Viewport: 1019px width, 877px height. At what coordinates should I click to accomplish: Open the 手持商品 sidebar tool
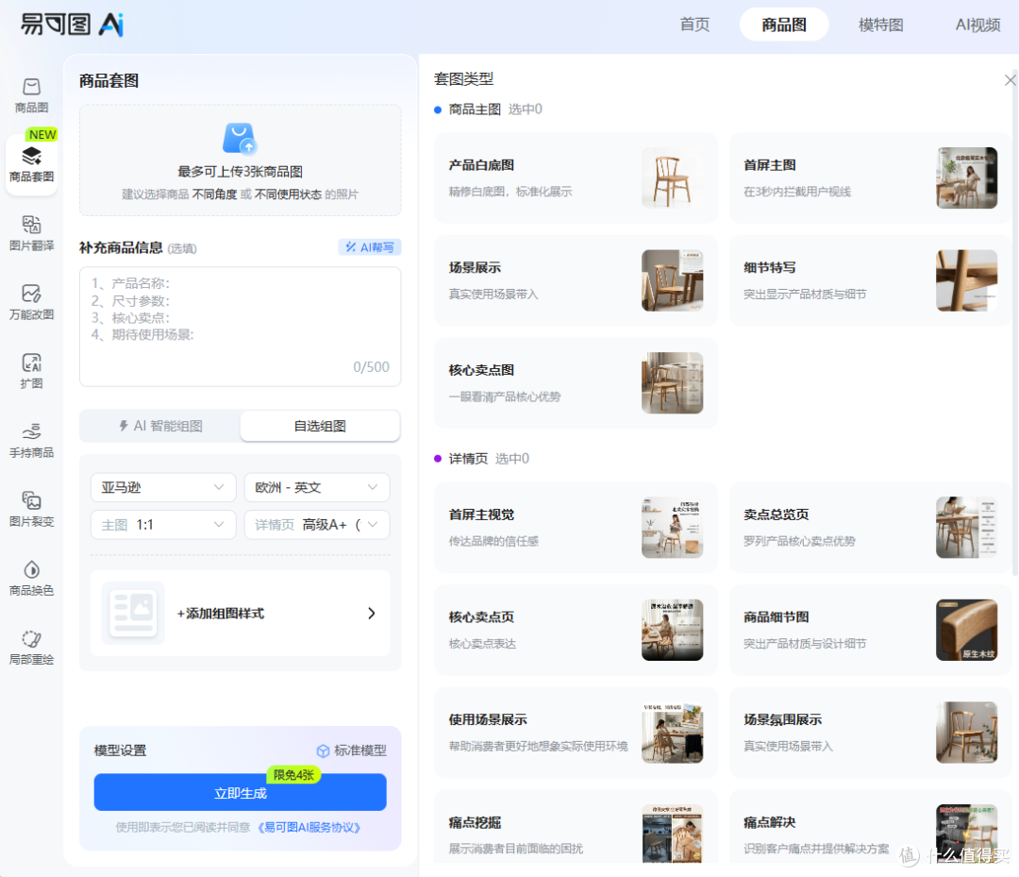(x=31, y=440)
